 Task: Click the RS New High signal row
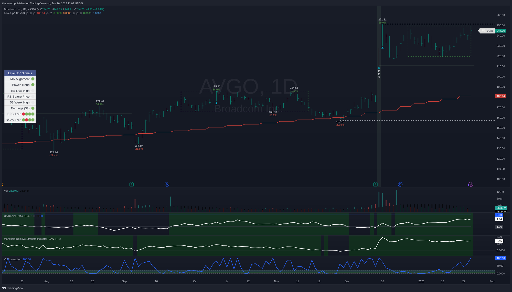[x=20, y=91]
